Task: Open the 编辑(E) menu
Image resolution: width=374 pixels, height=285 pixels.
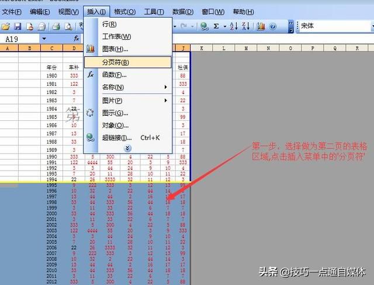Action: [x=40, y=12]
